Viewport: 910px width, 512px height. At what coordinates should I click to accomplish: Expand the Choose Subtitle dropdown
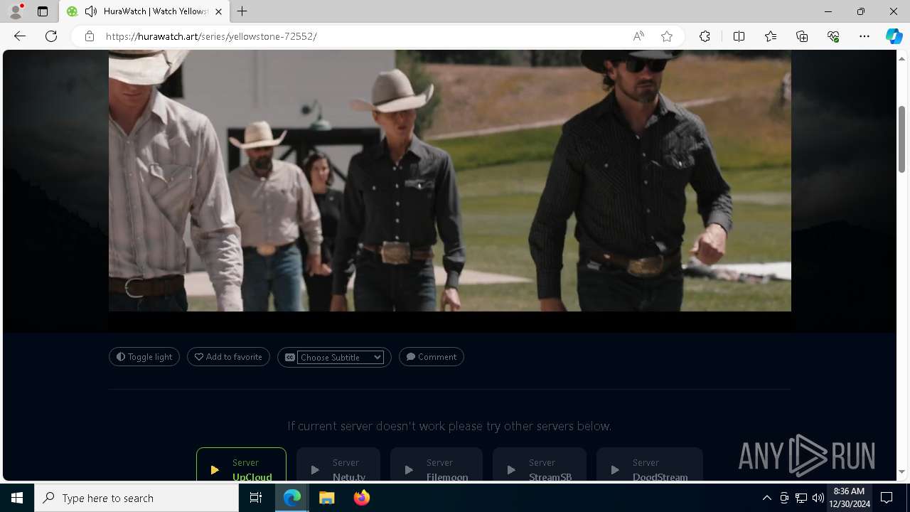(x=341, y=357)
